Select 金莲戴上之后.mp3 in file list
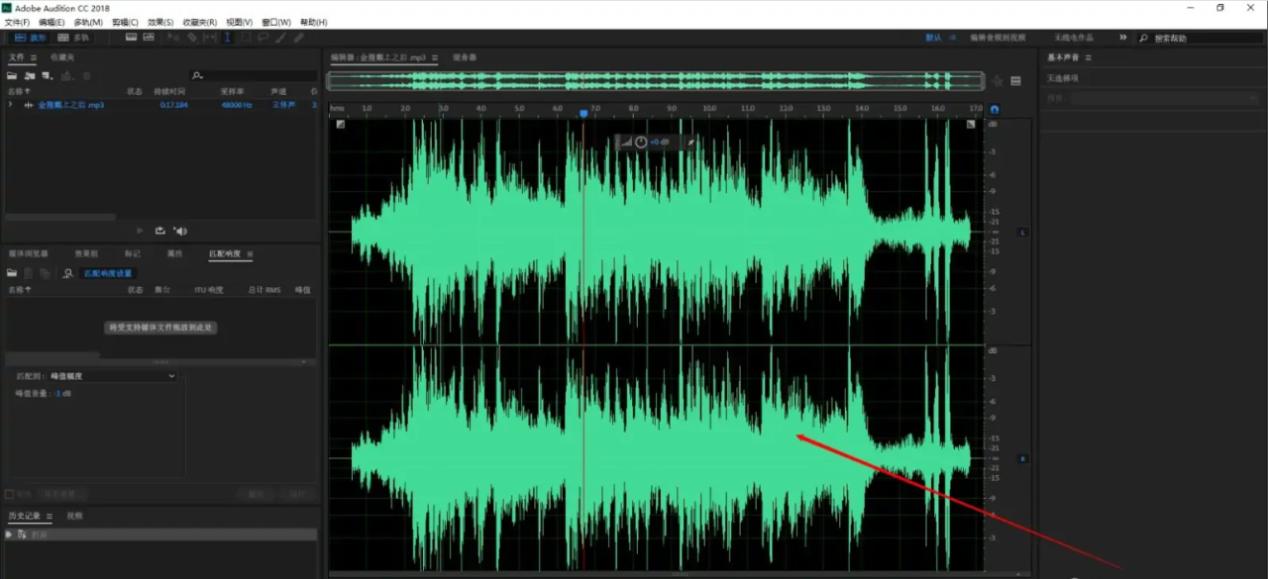 [x=70, y=105]
